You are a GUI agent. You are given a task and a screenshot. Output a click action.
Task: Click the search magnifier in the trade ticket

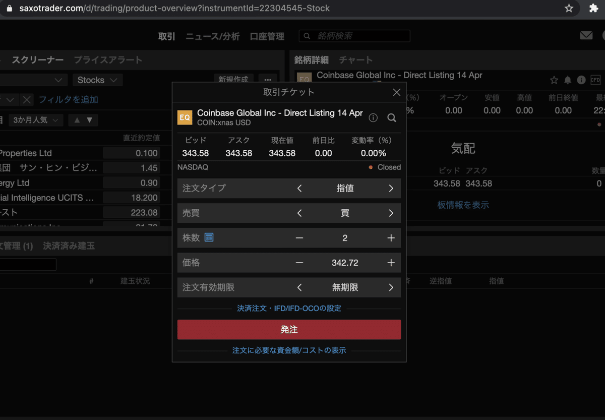click(392, 117)
